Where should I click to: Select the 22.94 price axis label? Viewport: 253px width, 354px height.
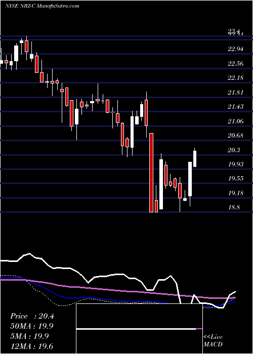pyautogui.click(x=236, y=49)
